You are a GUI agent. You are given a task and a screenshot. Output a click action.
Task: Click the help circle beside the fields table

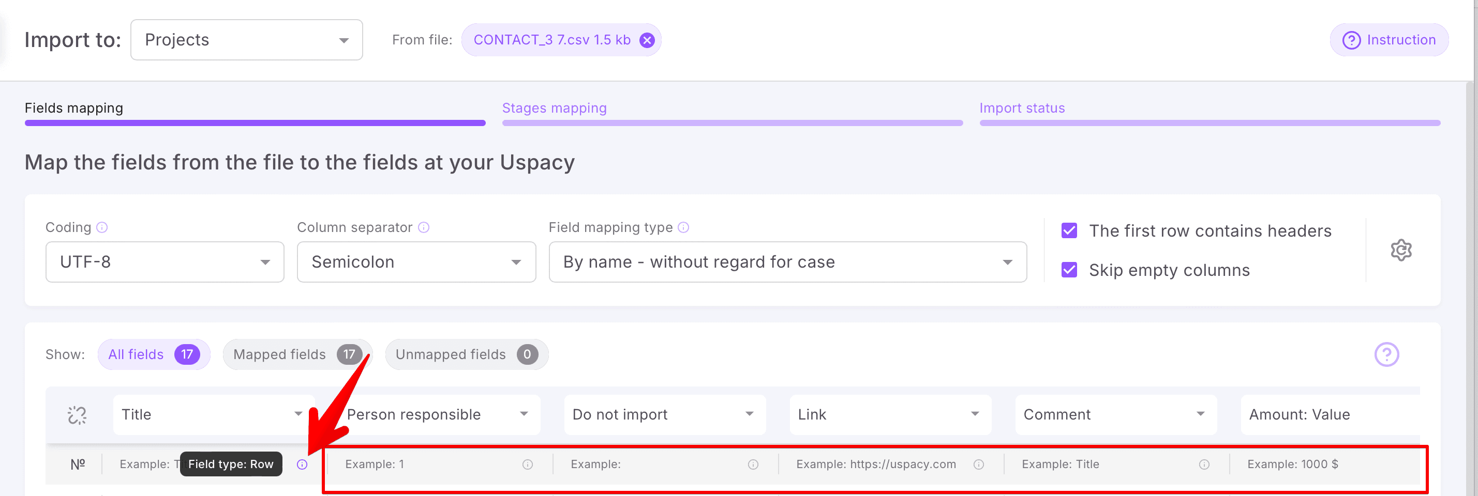[x=1387, y=354]
